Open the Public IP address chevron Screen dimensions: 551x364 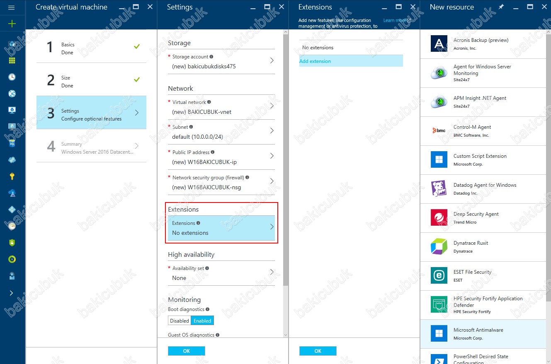tap(272, 156)
